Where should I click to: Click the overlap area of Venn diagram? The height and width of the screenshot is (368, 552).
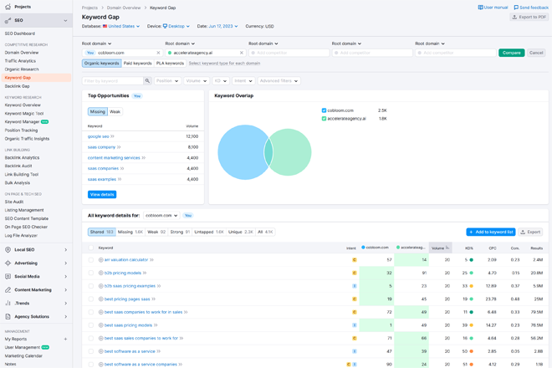click(x=268, y=152)
